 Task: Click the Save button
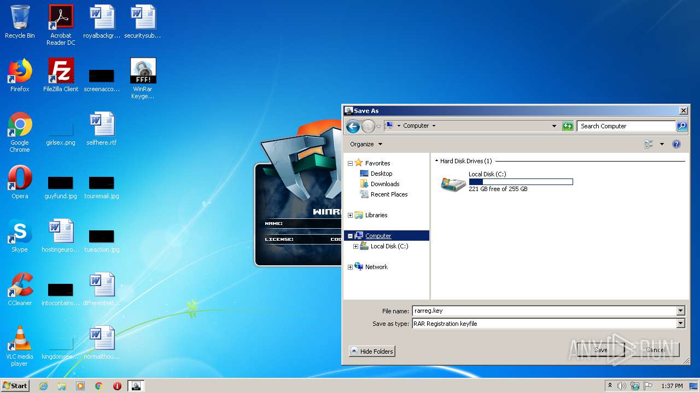[x=600, y=350]
